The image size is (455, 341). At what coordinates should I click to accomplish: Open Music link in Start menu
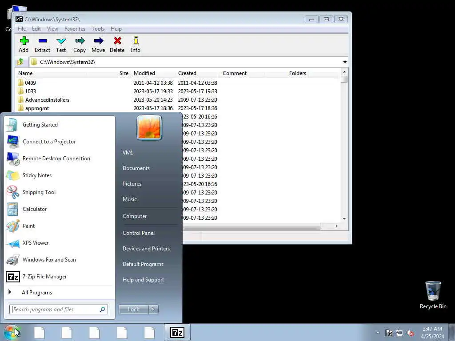tap(130, 199)
